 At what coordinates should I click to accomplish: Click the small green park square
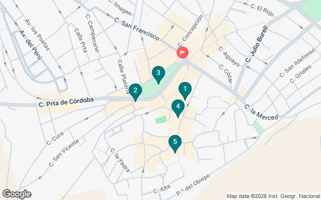161,119
